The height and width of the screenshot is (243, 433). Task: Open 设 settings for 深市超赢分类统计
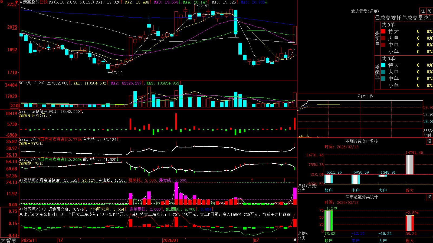click(x=429, y=197)
